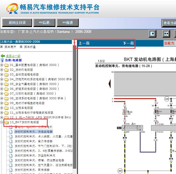Expand 03_自动变速箱电路图 node

click(x=2, y=74)
